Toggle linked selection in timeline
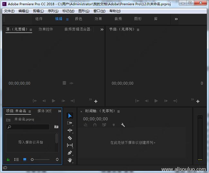 click(x=104, y=125)
